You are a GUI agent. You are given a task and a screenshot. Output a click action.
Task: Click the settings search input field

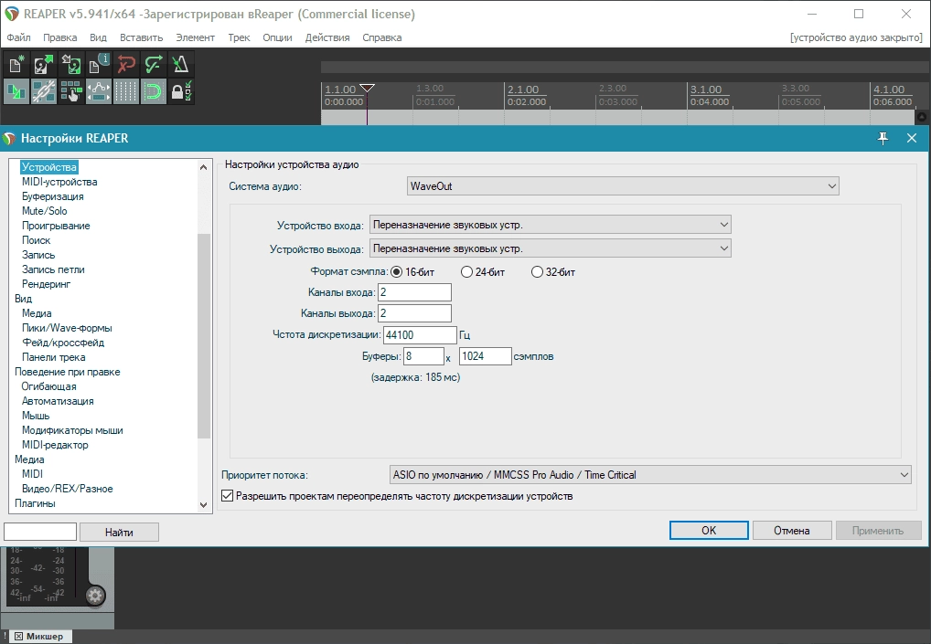(40, 532)
